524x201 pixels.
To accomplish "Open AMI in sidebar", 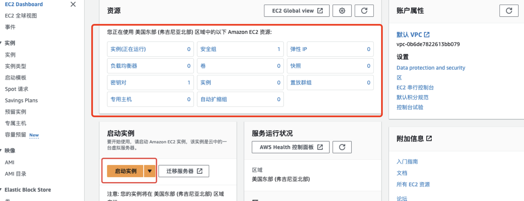I will pos(9,162).
